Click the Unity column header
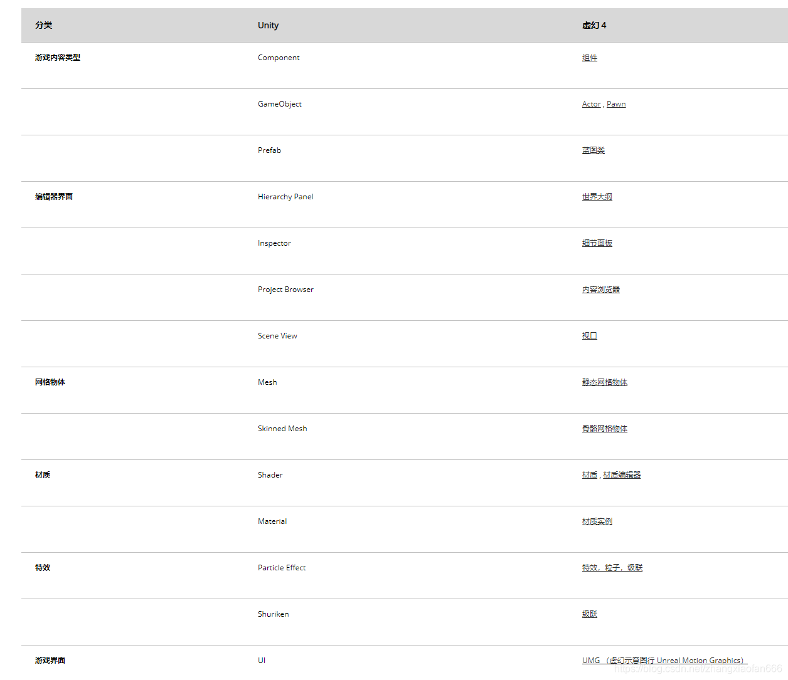The image size is (788, 680). 268,26
